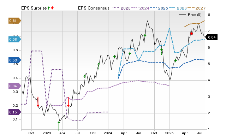The width and height of the screenshot is (226, 135).
Task: Click the tall green arrow at the March 2023 low
Action: pyautogui.click(x=59, y=126)
